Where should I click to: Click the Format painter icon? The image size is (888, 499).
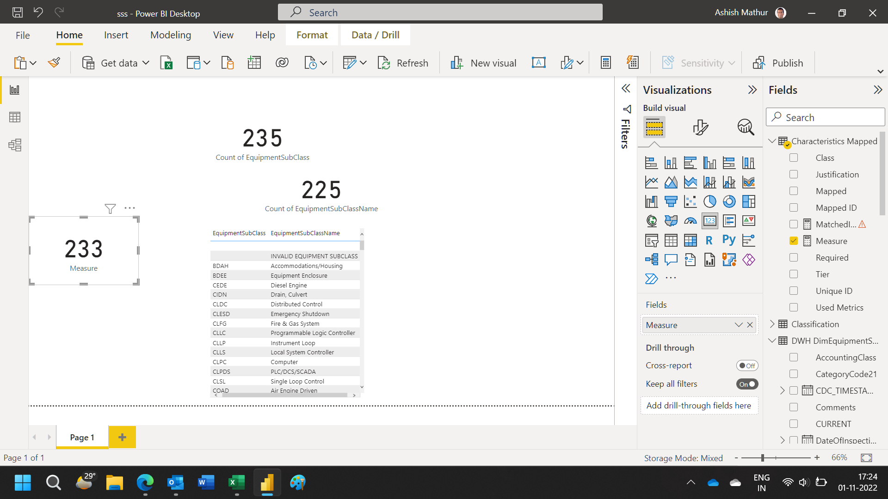tap(54, 63)
